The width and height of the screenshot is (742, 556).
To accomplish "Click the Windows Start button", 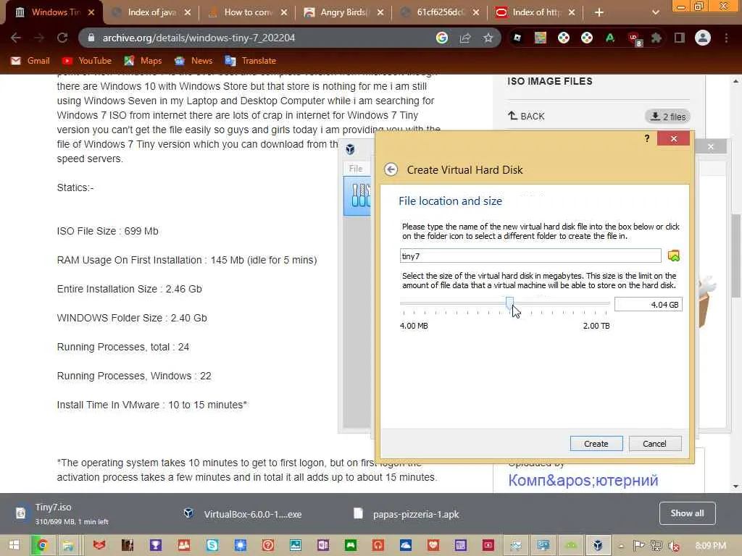I will tap(14, 545).
